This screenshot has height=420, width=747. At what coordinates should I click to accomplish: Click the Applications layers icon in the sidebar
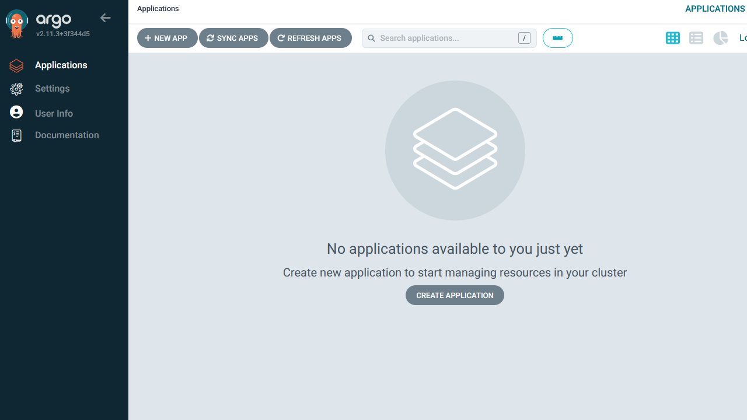16,66
